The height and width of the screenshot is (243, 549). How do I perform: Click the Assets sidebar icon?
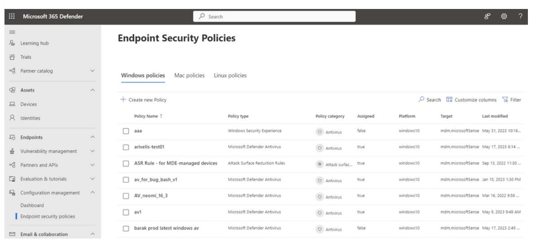click(x=12, y=90)
